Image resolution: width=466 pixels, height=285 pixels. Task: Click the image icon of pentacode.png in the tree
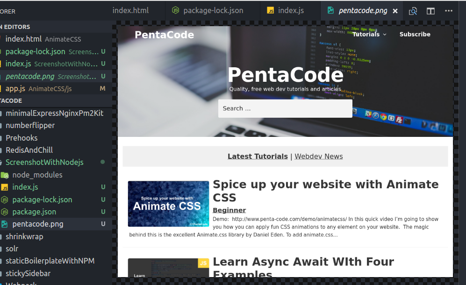click(x=5, y=224)
